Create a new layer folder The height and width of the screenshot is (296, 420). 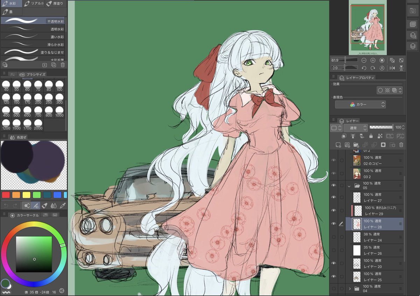point(356,145)
